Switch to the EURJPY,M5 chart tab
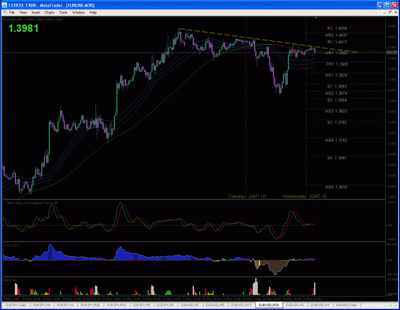400x310 pixels. pyautogui.click(x=141, y=305)
